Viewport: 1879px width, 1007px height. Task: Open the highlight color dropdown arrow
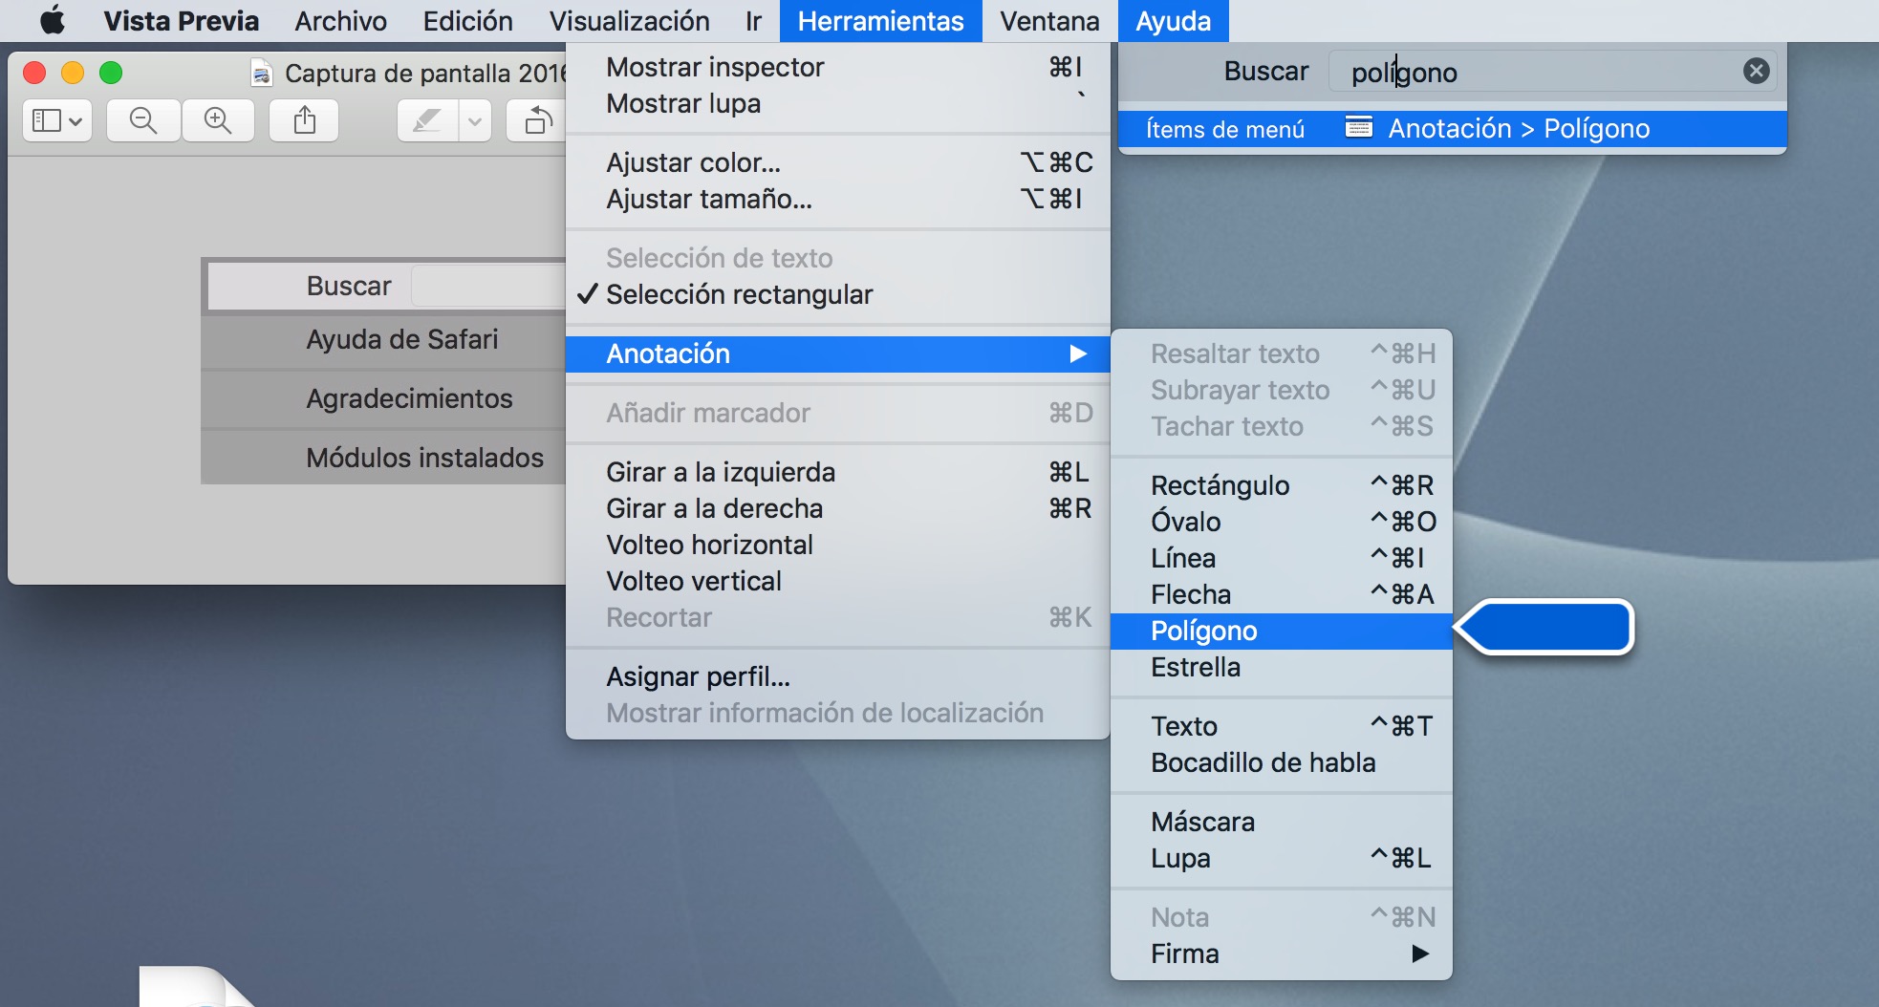point(475,120)
